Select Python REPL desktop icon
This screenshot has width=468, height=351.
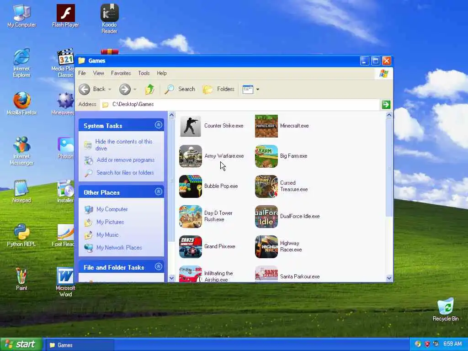(x=21, y=235)
